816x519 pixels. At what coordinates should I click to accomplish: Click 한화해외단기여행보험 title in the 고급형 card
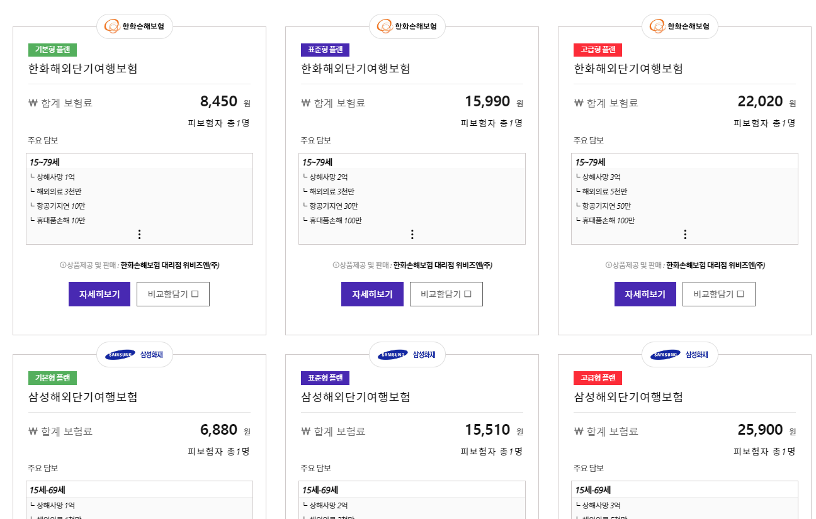tap(628, 69)
